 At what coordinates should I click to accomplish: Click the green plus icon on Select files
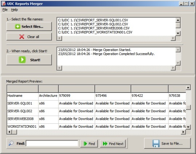coord(17,27)
